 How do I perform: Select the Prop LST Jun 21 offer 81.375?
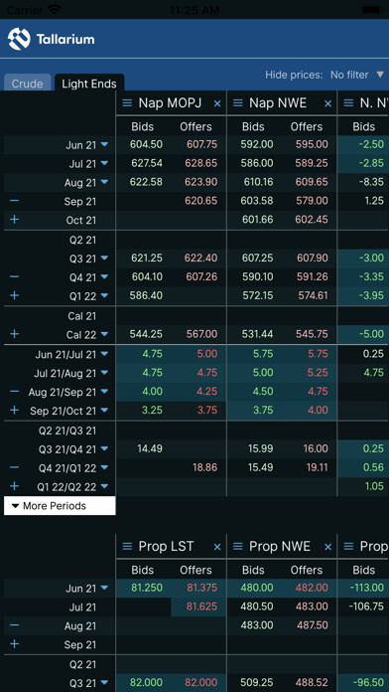click(201, 588)
